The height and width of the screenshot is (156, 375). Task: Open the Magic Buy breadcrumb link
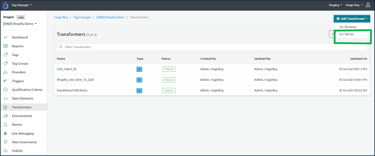click(61, 17)
